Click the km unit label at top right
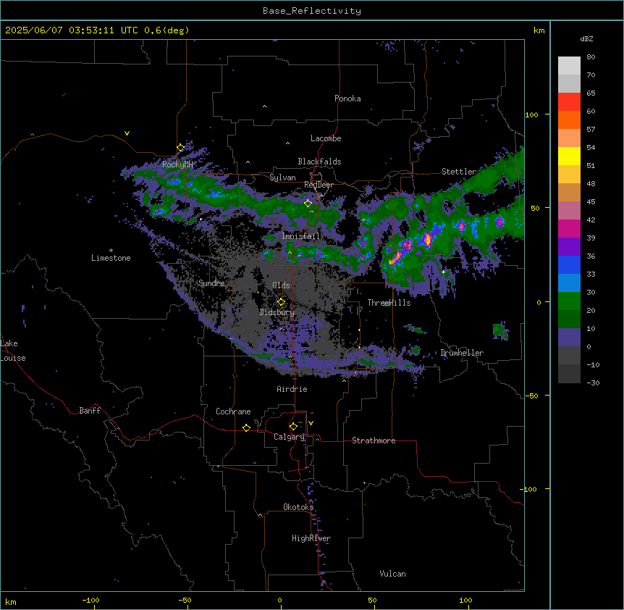This screenshot has height=610, width=624. (x=539, y=30)
